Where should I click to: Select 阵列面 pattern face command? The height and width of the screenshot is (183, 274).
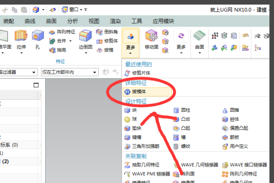184,174
